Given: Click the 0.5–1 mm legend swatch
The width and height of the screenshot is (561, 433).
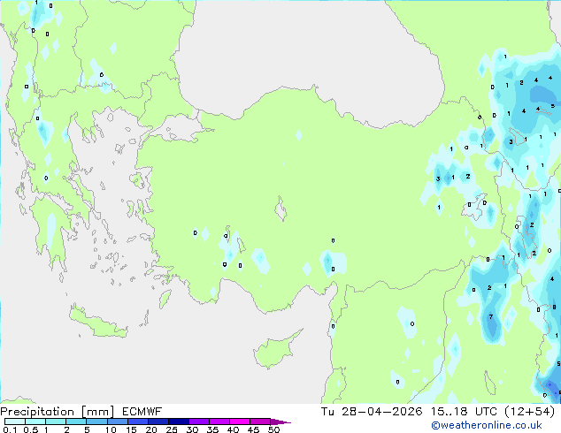Looking at the screenshot, I should tap(35, 422).
